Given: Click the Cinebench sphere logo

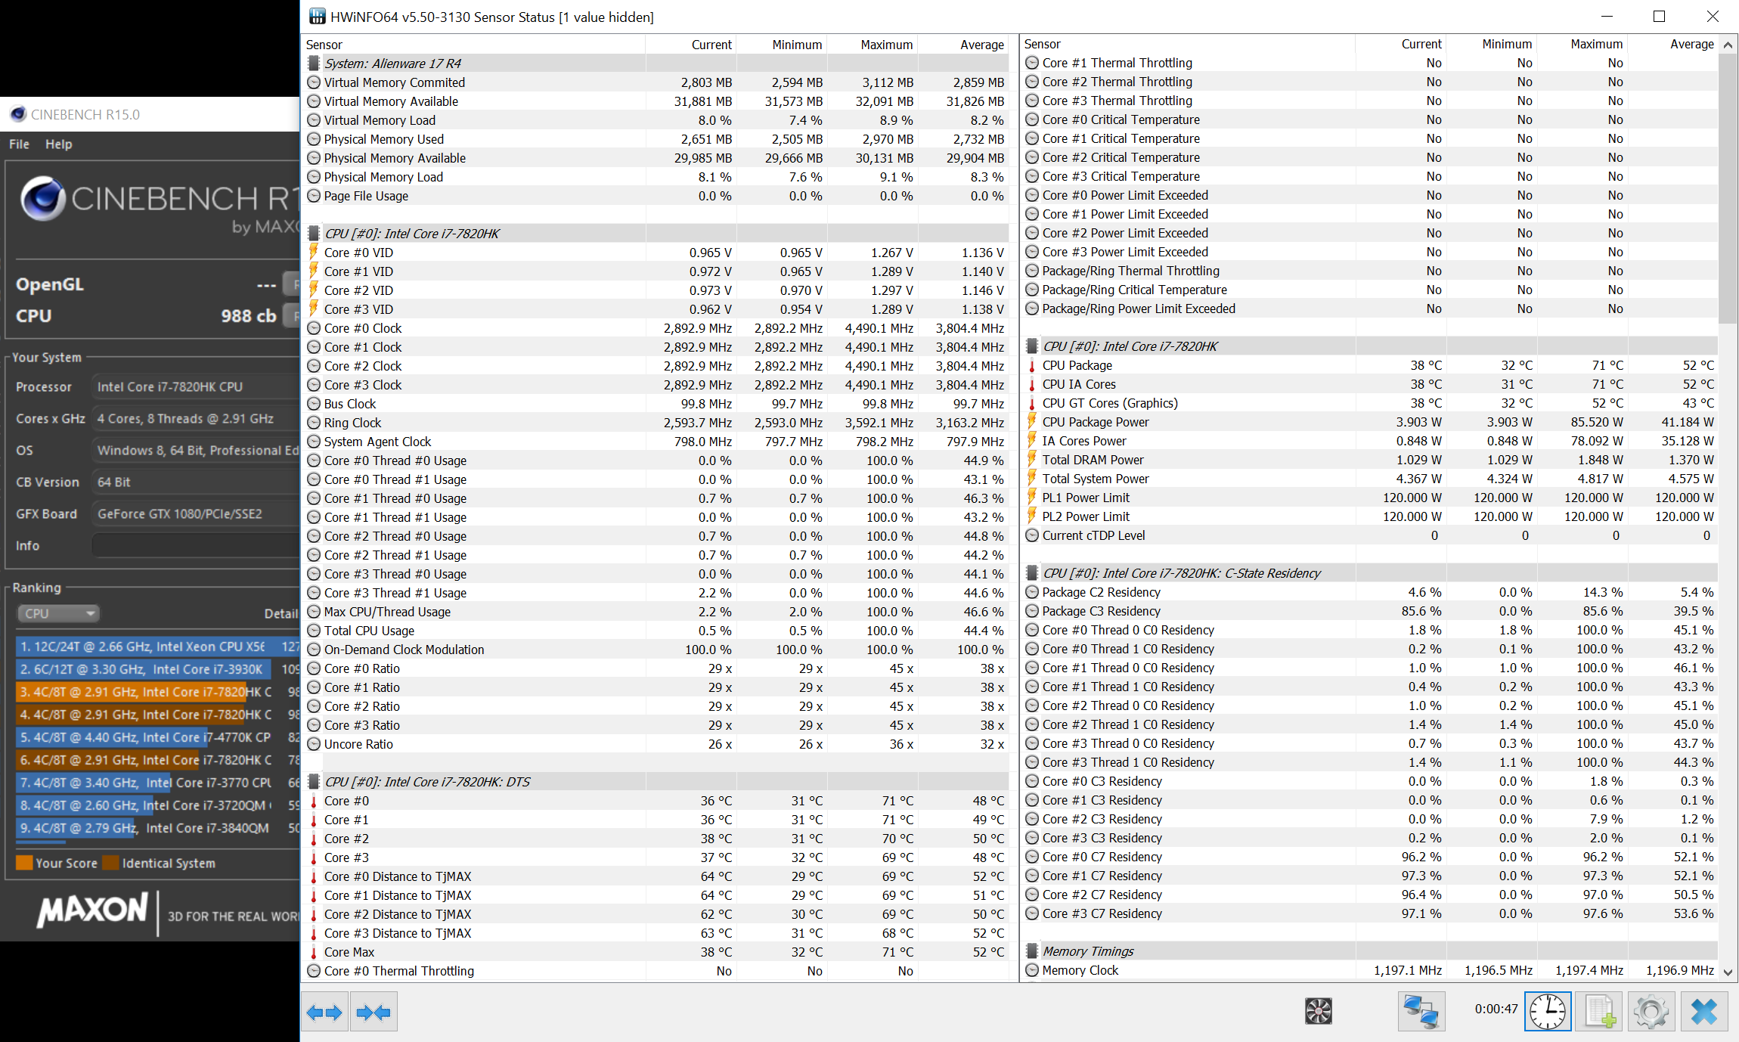Looking at the screenshot, I should point(42,198).
